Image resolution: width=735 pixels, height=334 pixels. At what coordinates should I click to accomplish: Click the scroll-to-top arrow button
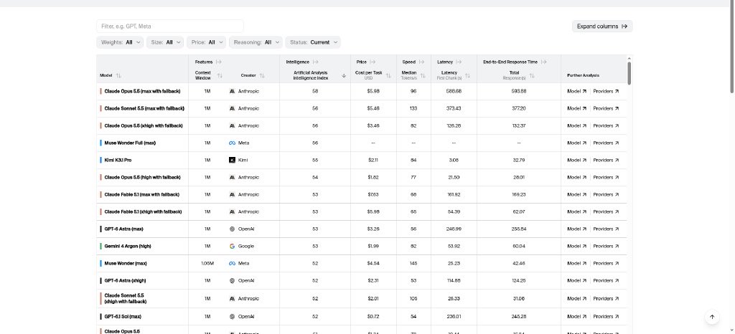tap(712, 317)
